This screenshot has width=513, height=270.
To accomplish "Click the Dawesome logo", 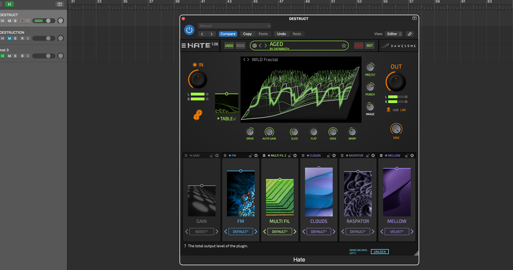I will (x=399, y=46).
